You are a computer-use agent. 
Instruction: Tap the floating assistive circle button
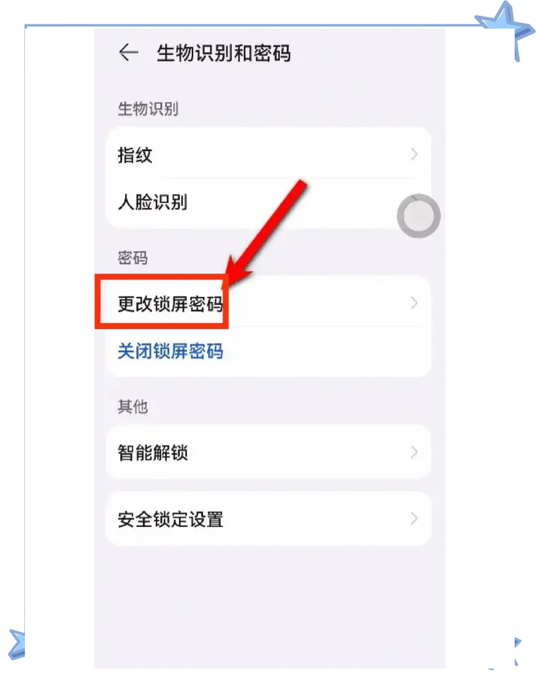point(418,216)
